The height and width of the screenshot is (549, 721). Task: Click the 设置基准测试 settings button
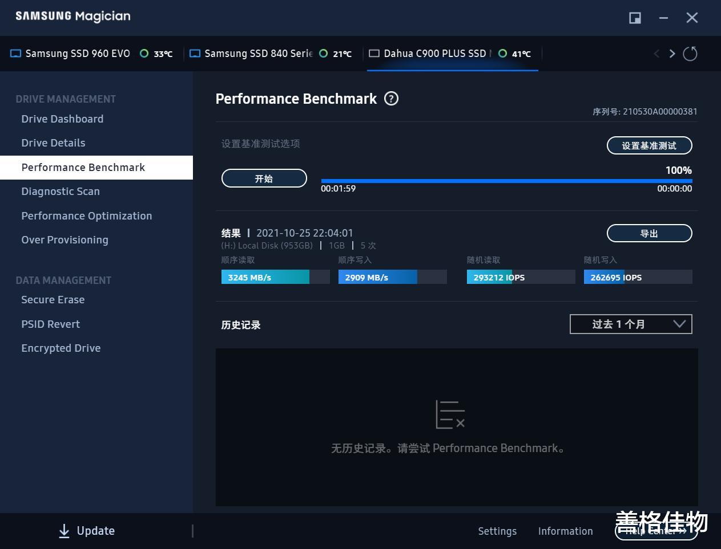[649, 145]
